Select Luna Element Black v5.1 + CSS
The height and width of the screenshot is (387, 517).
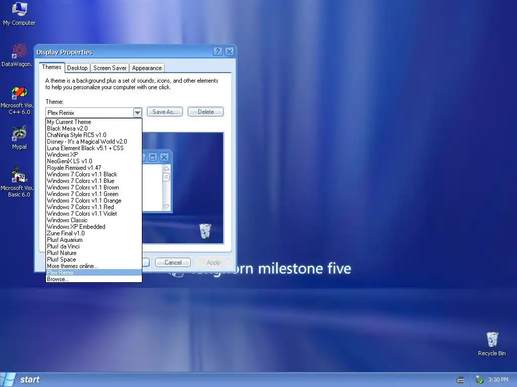tap(94, 148)
